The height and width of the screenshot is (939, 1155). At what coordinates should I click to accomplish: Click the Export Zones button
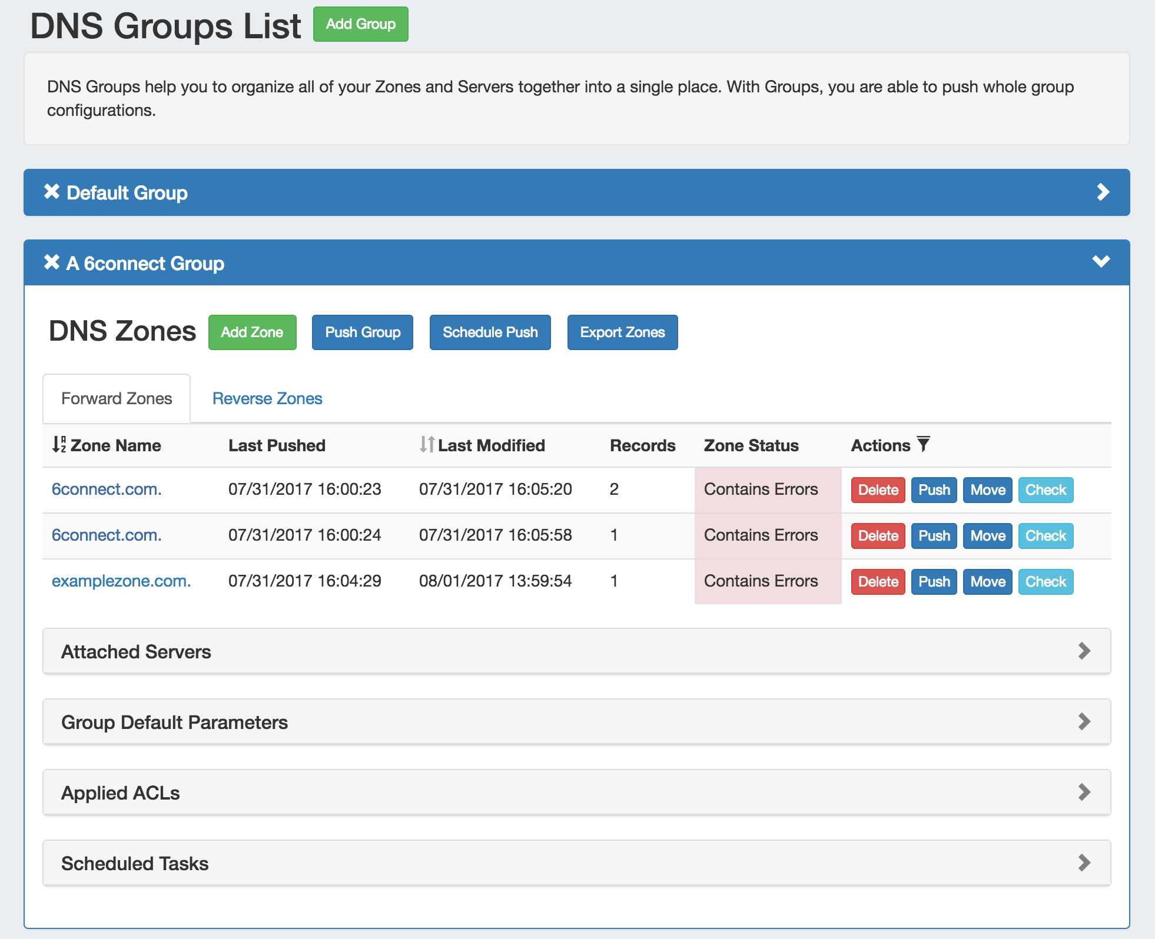[622, 332]
